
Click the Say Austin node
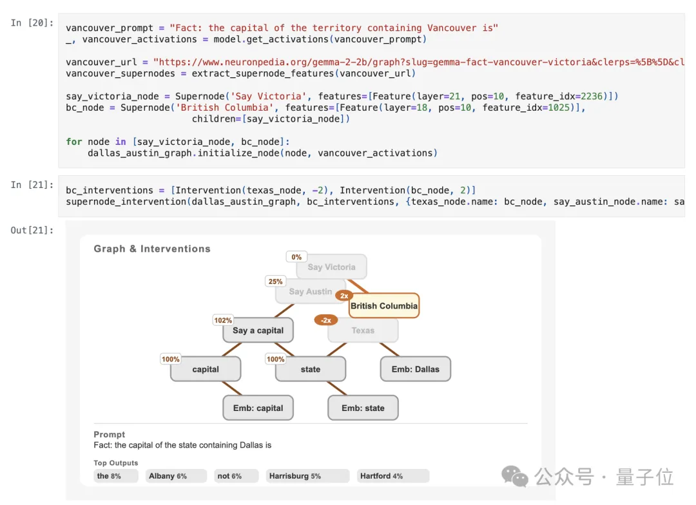(x=311, y=292)
